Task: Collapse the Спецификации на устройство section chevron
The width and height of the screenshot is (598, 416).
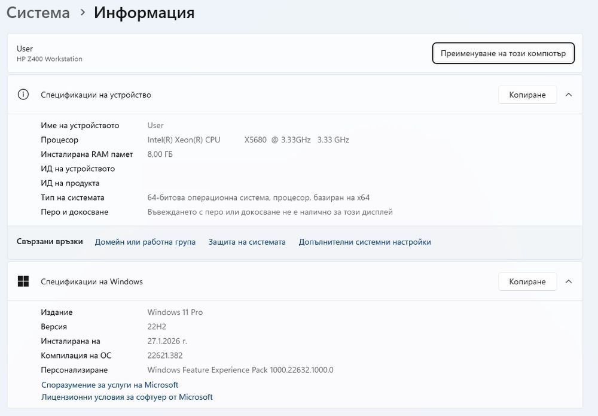Action: click(569, 95)
